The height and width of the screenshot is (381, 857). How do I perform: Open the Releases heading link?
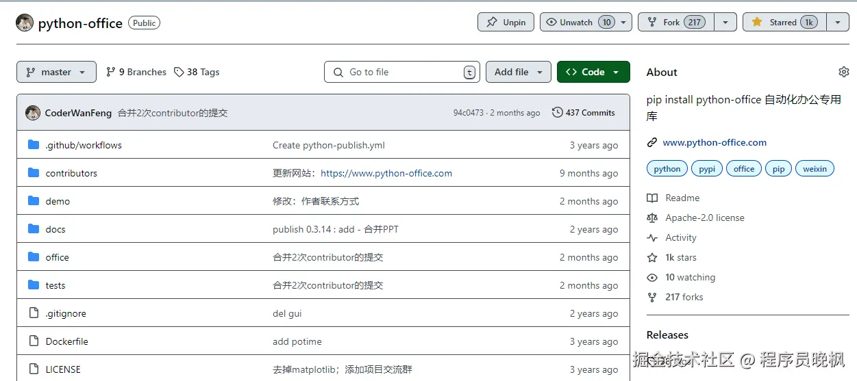coord(667,334)
